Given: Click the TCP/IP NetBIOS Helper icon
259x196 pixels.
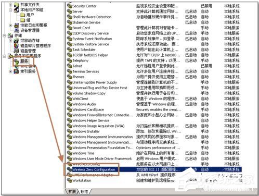Looking at the screenshot, I should tap(69, 55).
